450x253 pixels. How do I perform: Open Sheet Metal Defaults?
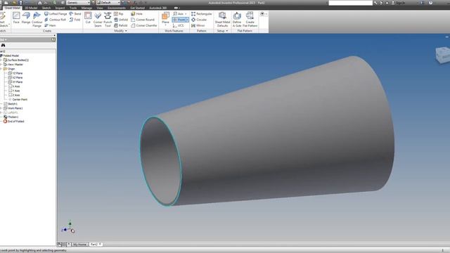222,20
